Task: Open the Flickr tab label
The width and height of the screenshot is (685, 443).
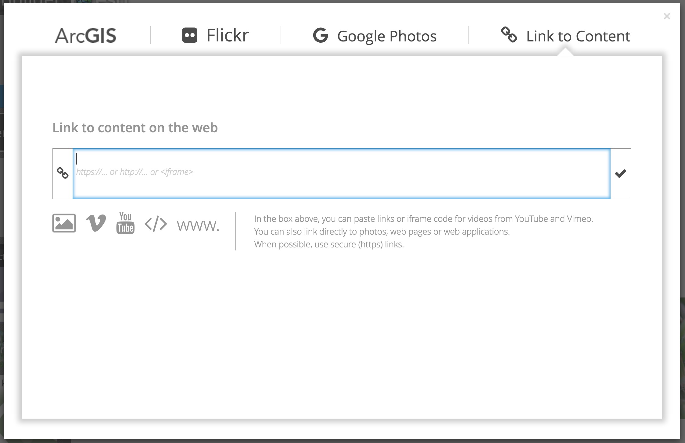Action: tap(228, 35)
